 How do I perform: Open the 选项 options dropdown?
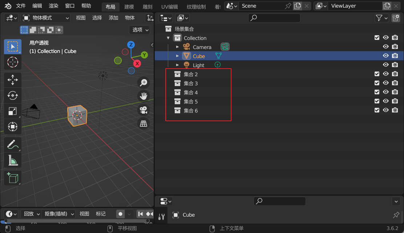coord(140,30)
